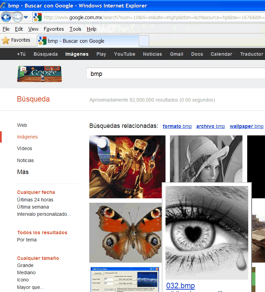Open Play from the Google bar

pos(101,54)
